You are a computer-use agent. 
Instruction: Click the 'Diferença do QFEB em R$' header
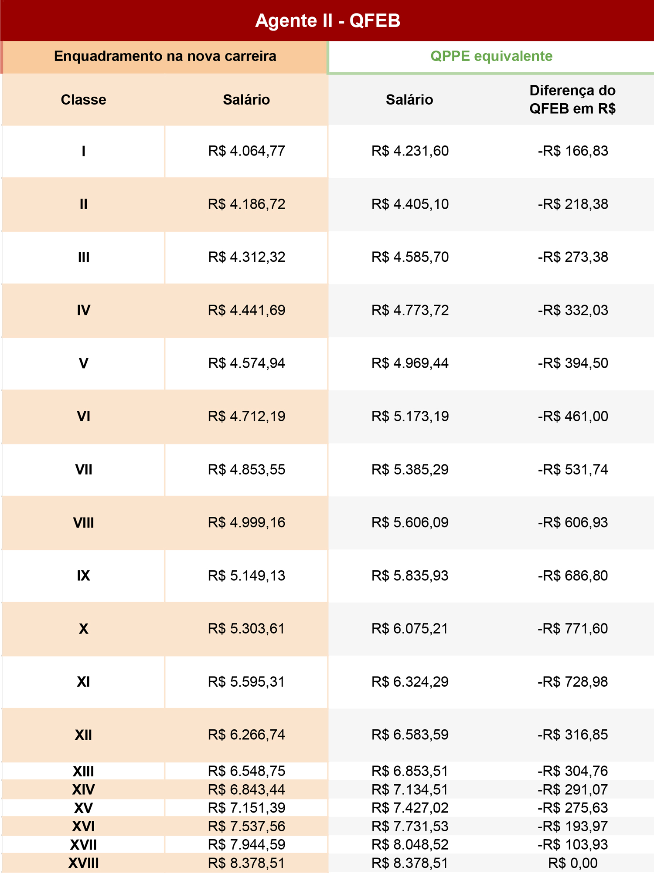(x=572, y=99)
